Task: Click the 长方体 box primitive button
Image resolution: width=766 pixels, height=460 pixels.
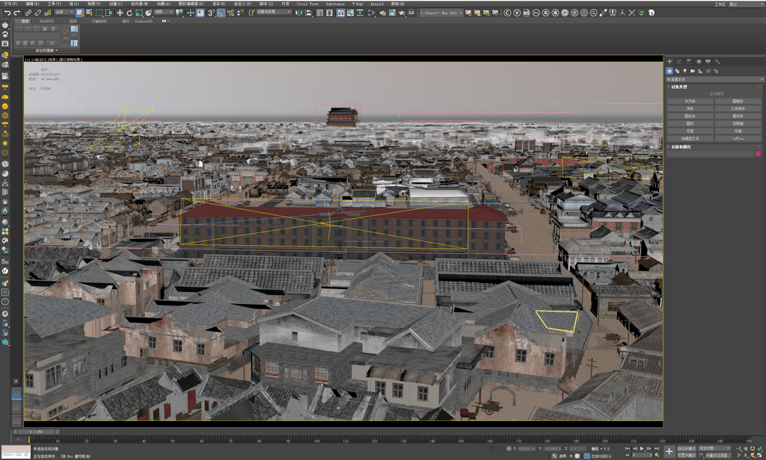Action: (690, 102)
